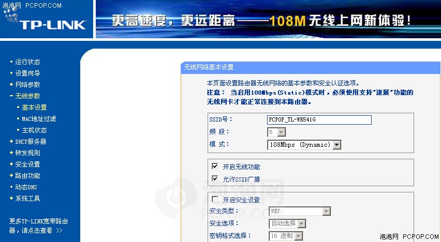Viewport: 441px width, 242px height.
Task: Open 运行状态 status page
Action: coord(27,62)
